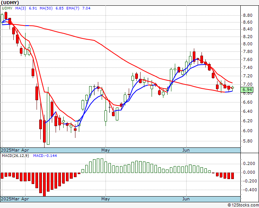Image resolution: width=259 pixels, height=208 pixels.
Task: Click the Jun label under the MACD panel
Action: tap(186, 199)
